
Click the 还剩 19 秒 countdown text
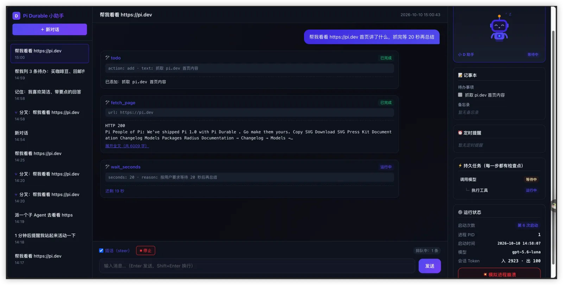(115, 191)
